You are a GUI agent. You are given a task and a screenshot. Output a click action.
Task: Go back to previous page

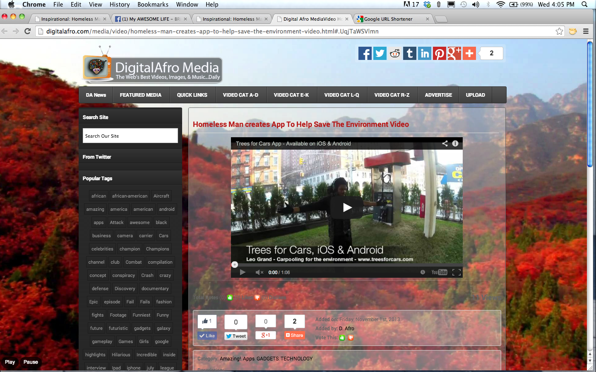point(5,31)
